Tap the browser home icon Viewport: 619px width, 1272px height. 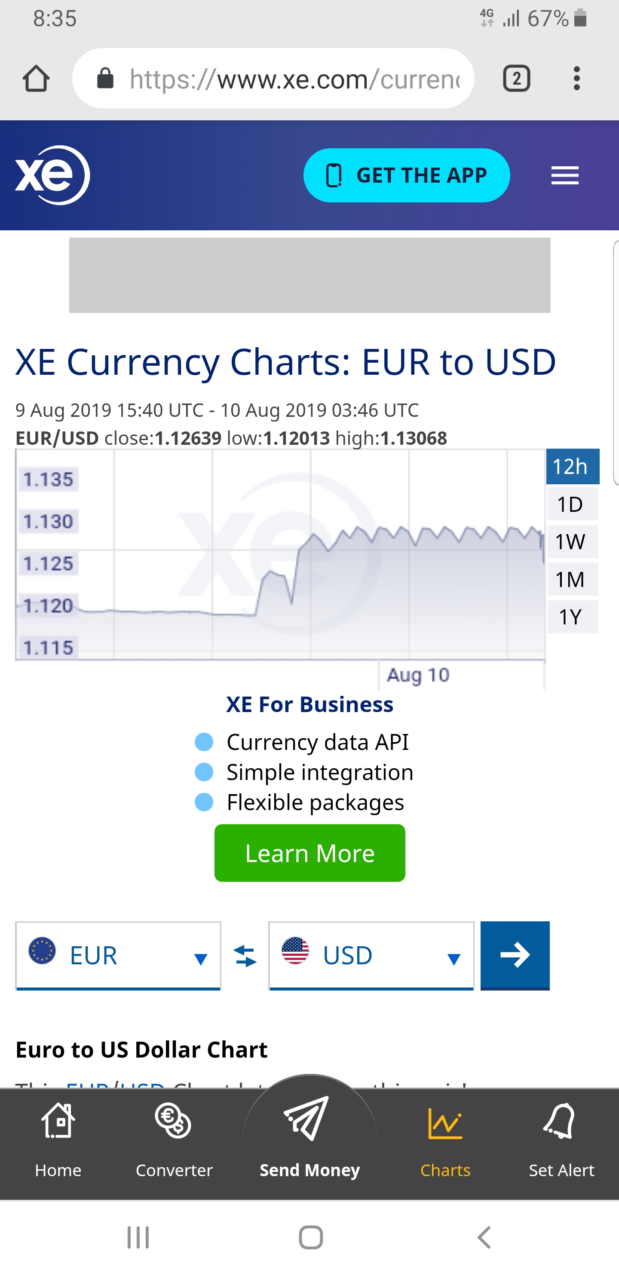[x=36, y=79]
